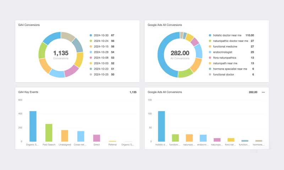Click the pink dot next to 2024-10-08
The width and height of the screenshot is (284, 170).
[x=91, y=58]
